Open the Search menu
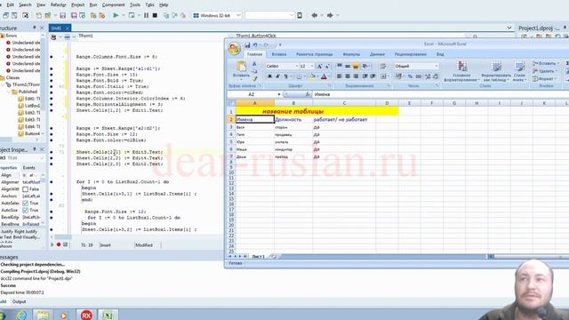Screen dimensions: 569x320 click(x=25, y=4)
